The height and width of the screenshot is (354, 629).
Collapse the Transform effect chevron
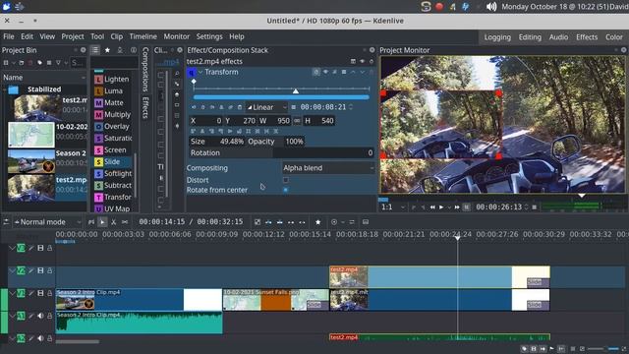[200, 72]
